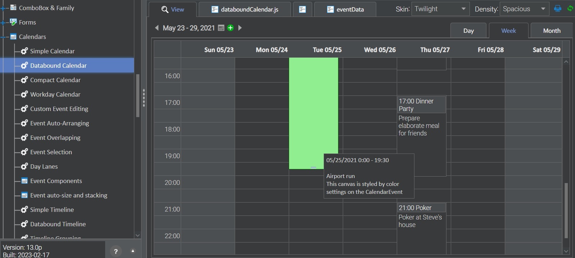575x258 pixels.
Task: Click the green refresh icon
Action: point(570,9)
